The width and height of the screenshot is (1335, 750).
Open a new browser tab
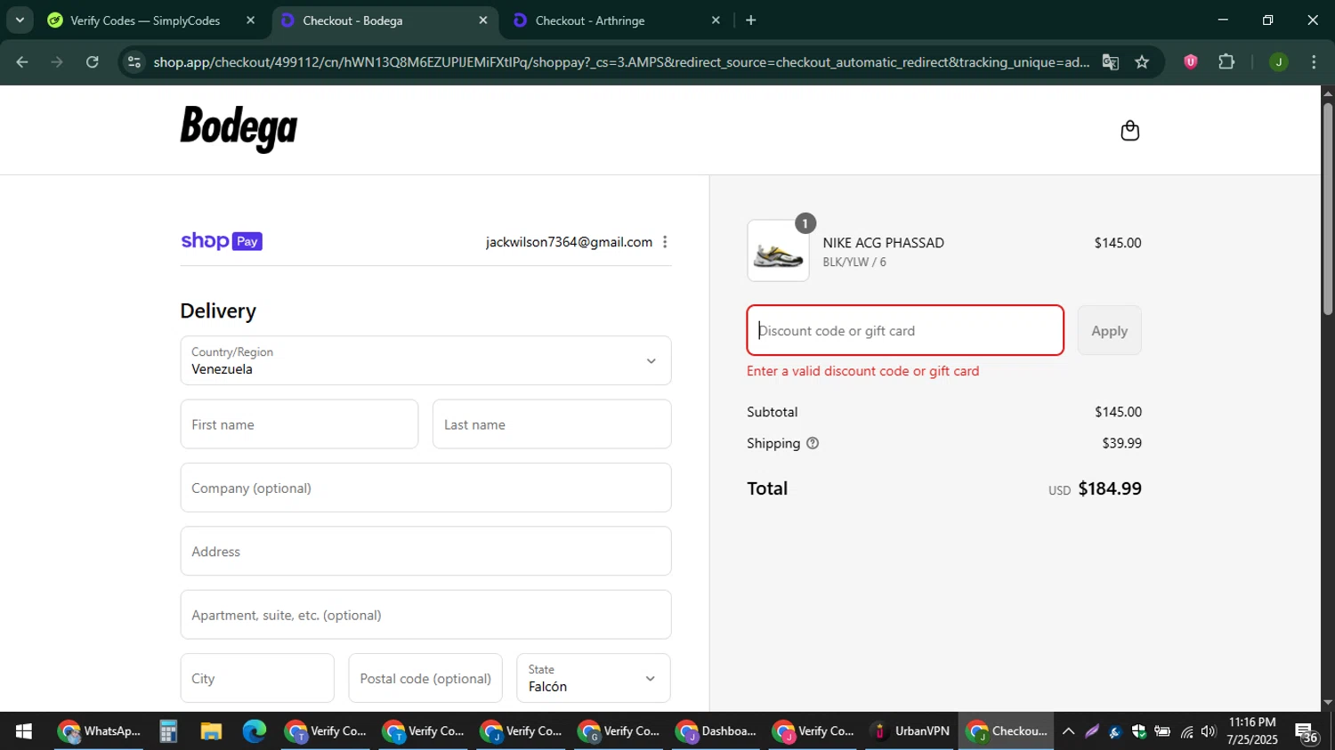pyautogui.click(x=751, y=20)
